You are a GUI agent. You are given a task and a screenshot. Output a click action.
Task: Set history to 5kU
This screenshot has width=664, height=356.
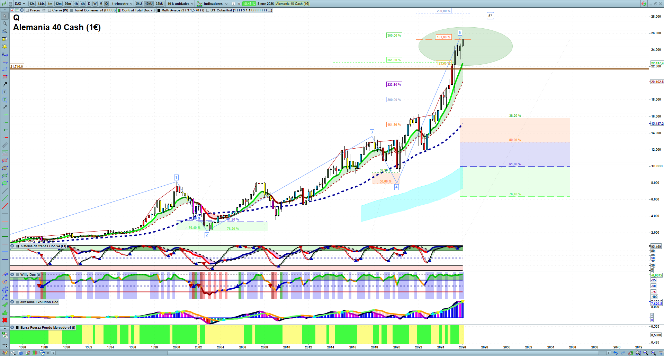point(139,4)
